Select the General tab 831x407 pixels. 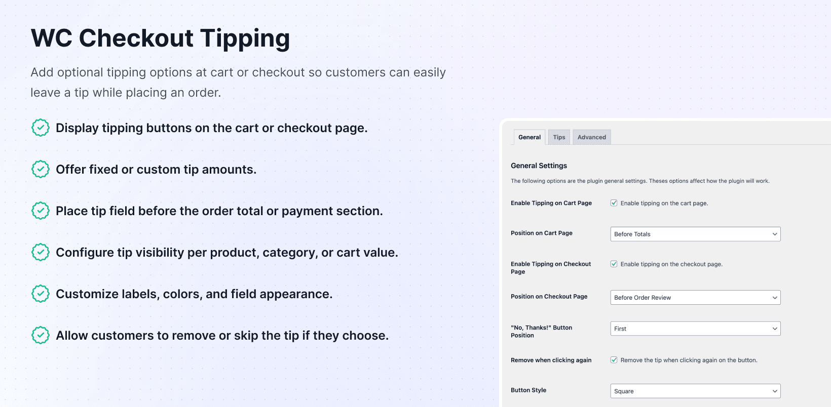530,137
